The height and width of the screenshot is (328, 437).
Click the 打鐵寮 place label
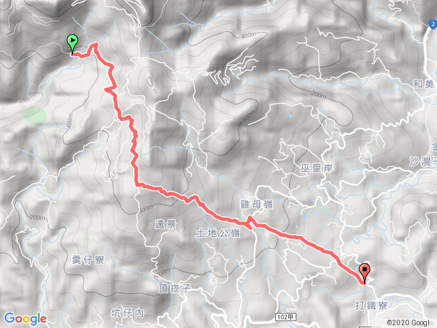[371, 305]
